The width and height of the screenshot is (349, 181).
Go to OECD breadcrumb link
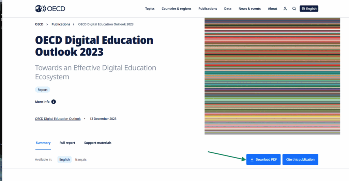[x=39, y=24]
